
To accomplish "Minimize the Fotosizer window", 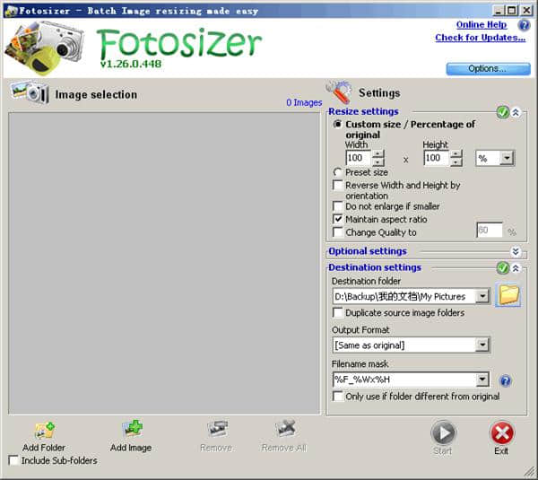I will tap(499, 11).
